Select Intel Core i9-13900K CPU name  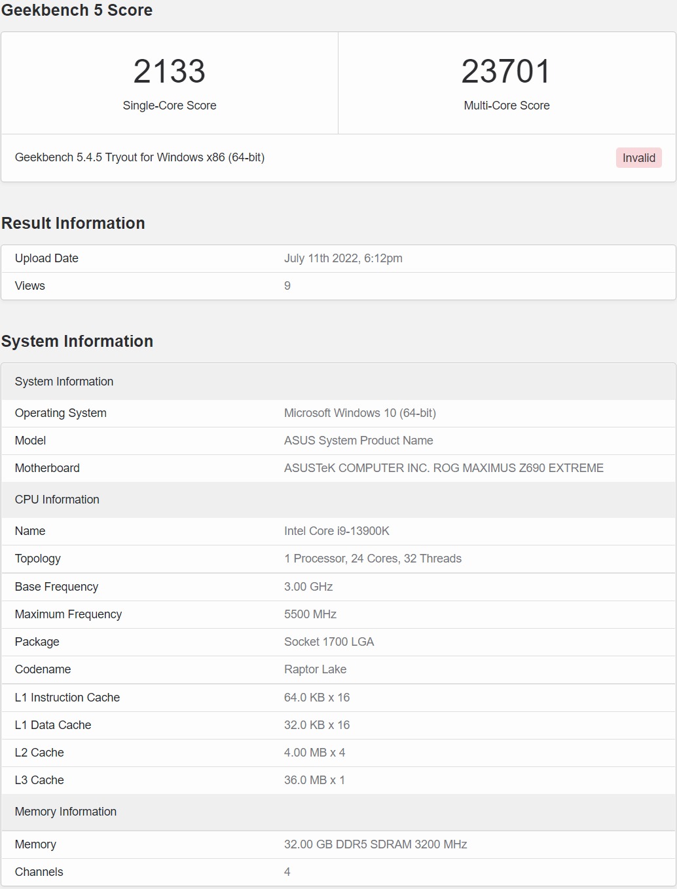pyautogui.click(x=337, y=531)
